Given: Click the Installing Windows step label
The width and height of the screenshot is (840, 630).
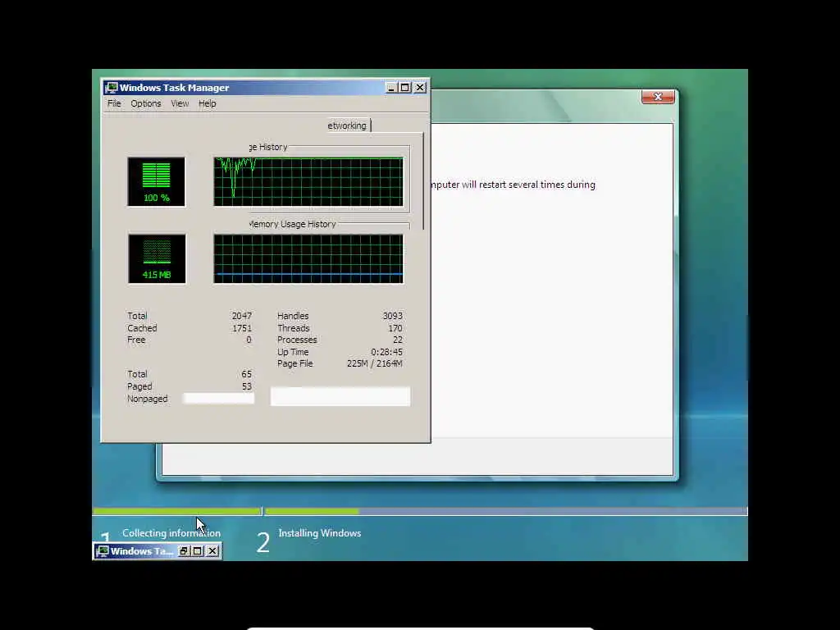Looking at the screenshot, I should point(320,533).
